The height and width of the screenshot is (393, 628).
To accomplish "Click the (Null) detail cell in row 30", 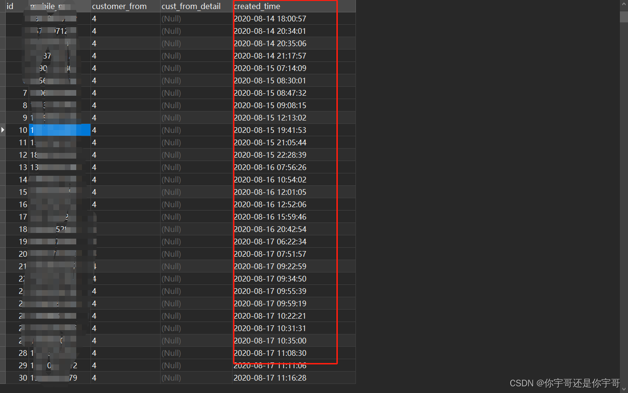I will point(196,378).
